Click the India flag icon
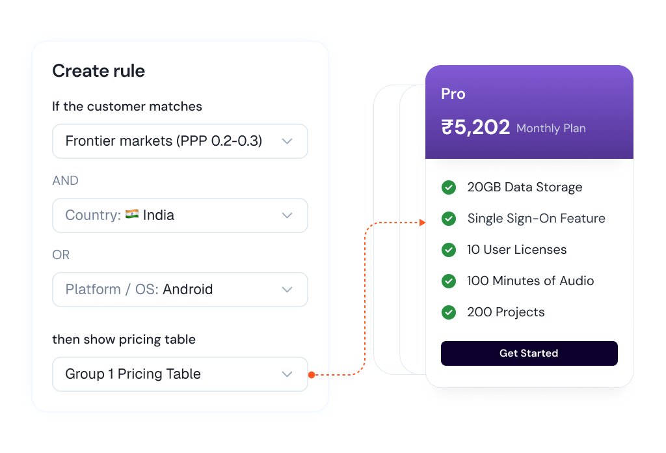Screen dimensions: 666x453 [x=132, y=215]
